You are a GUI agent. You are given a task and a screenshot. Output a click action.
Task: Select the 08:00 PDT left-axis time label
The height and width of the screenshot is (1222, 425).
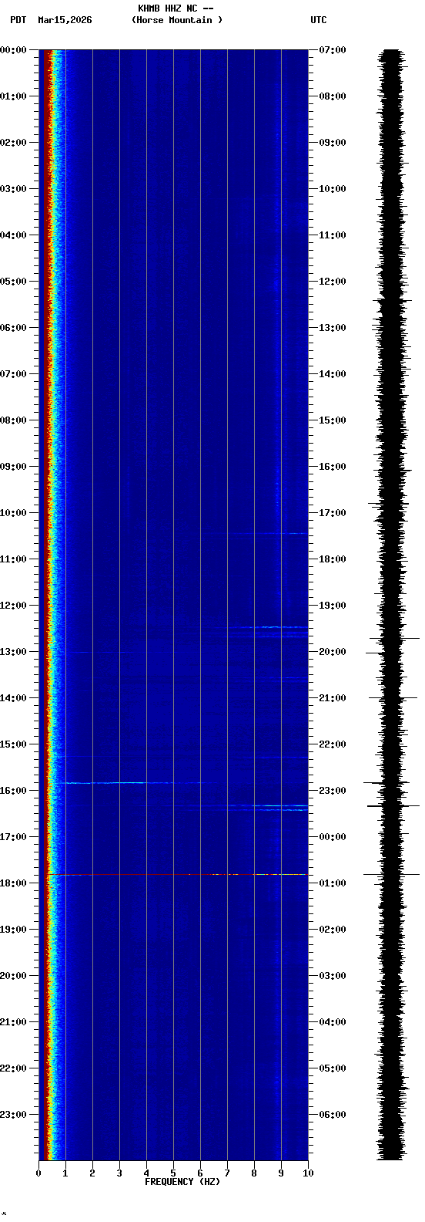click(x=13, y=420)
